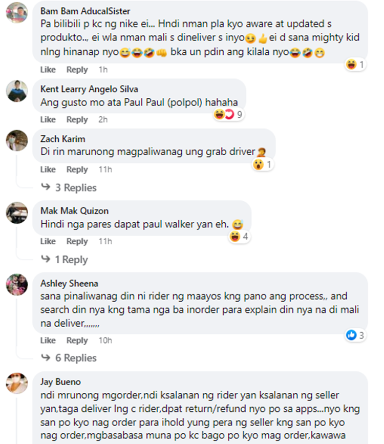Like Bam Bam AducalSister's comment
The height and width of the screenshot is (444, 384).
pyautogui.click(x=48, y=70)
